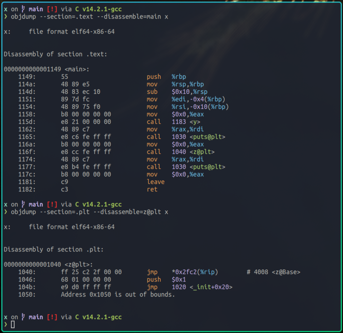Click the leave instruction at 1181
343x333 pixels.
pos(155,182)
